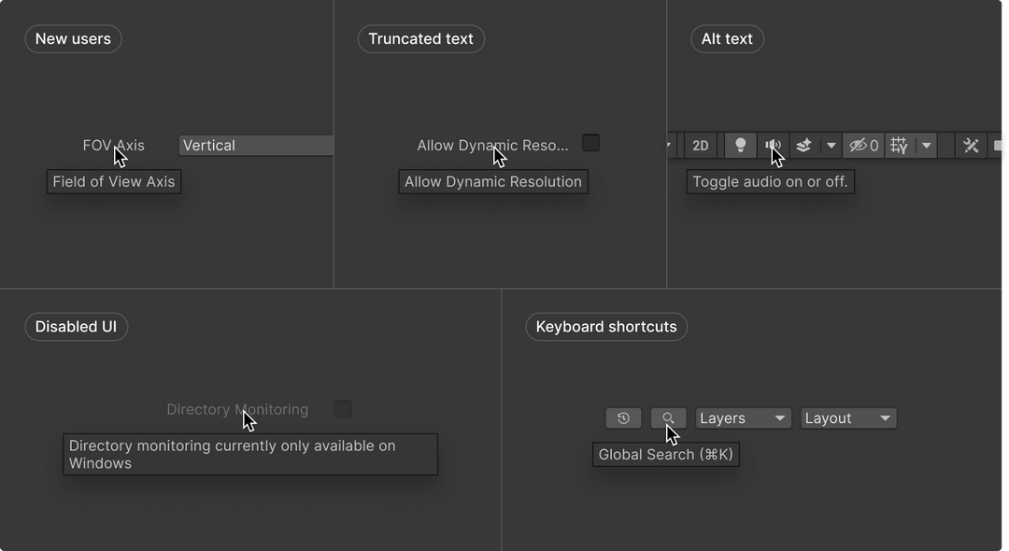Open Global Search with the magnifier icon
The width and height of the screenshot is (1009, 551).
(668, 417)
